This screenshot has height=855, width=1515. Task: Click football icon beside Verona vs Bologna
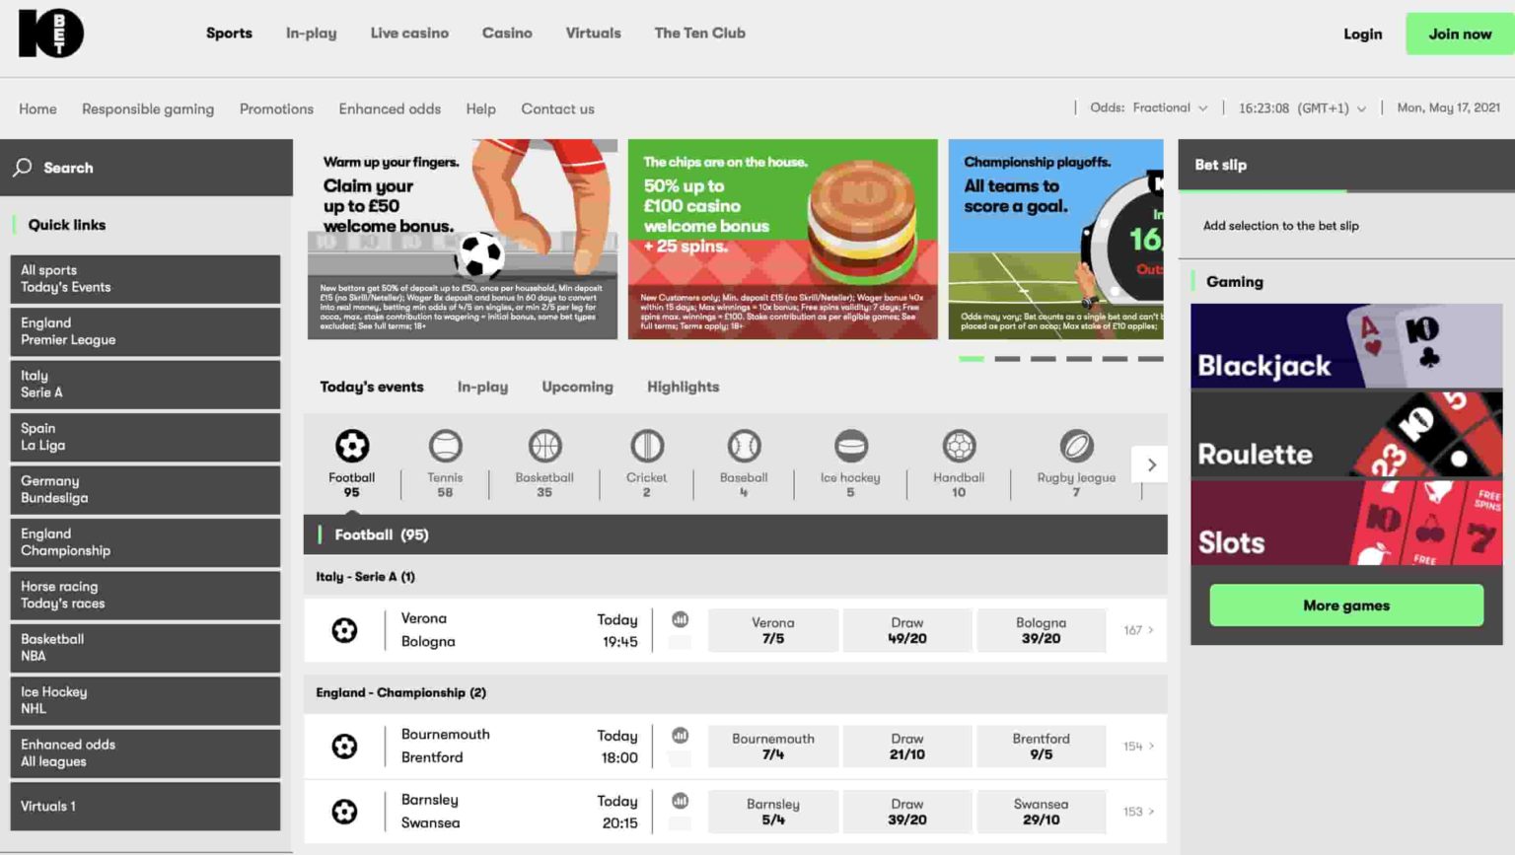(344, 630)
